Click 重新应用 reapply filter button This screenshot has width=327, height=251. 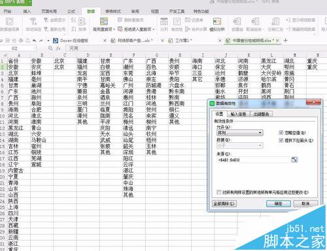click(54, 29)
